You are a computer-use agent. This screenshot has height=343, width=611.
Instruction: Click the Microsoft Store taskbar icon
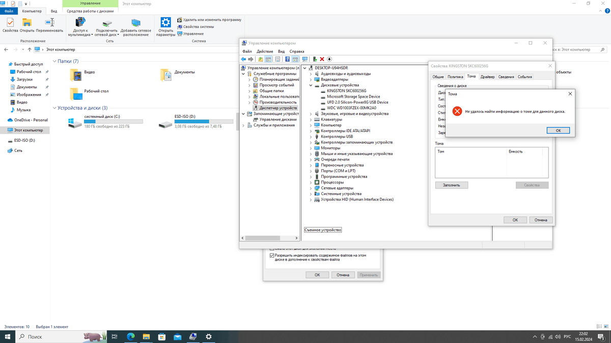click(162, 336)
